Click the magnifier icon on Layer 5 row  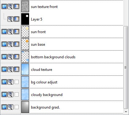click(10, 19)
